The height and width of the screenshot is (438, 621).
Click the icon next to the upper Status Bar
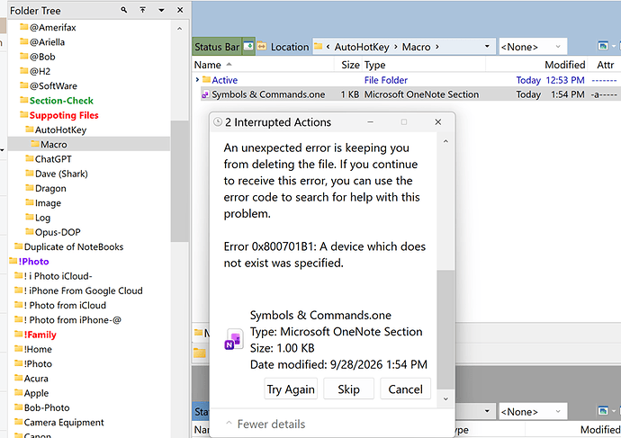(x=248, y=46)
